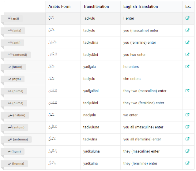Image resolution: width=196 pixels, height=171 pixels.
Task: Open example link for 'you all (masculine) enter'
Action: coord(187,127)
